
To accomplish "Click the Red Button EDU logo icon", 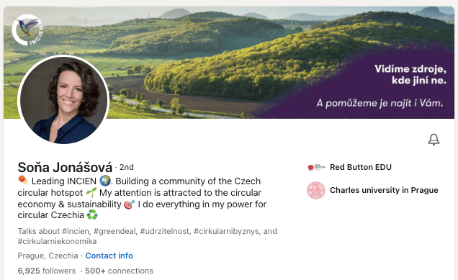I will coord(316,167).
